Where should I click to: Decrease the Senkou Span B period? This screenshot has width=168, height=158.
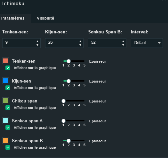tap(123, 45)
